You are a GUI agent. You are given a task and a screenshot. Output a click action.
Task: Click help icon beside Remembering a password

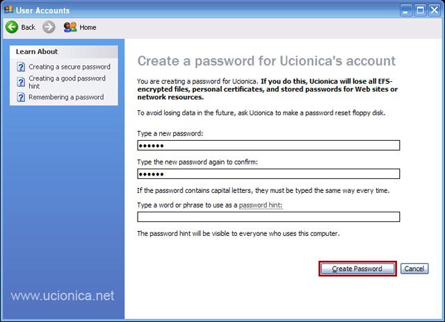coord(22,98)
